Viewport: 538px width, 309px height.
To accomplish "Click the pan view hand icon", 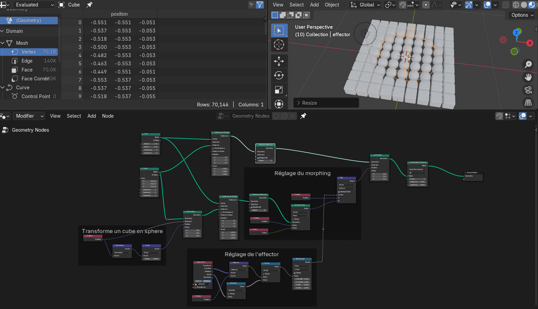I will 528,77.
